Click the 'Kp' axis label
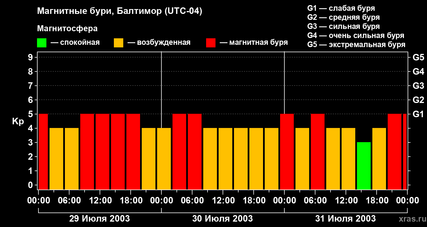Screen dimensions: 427x227 (18, 121)
